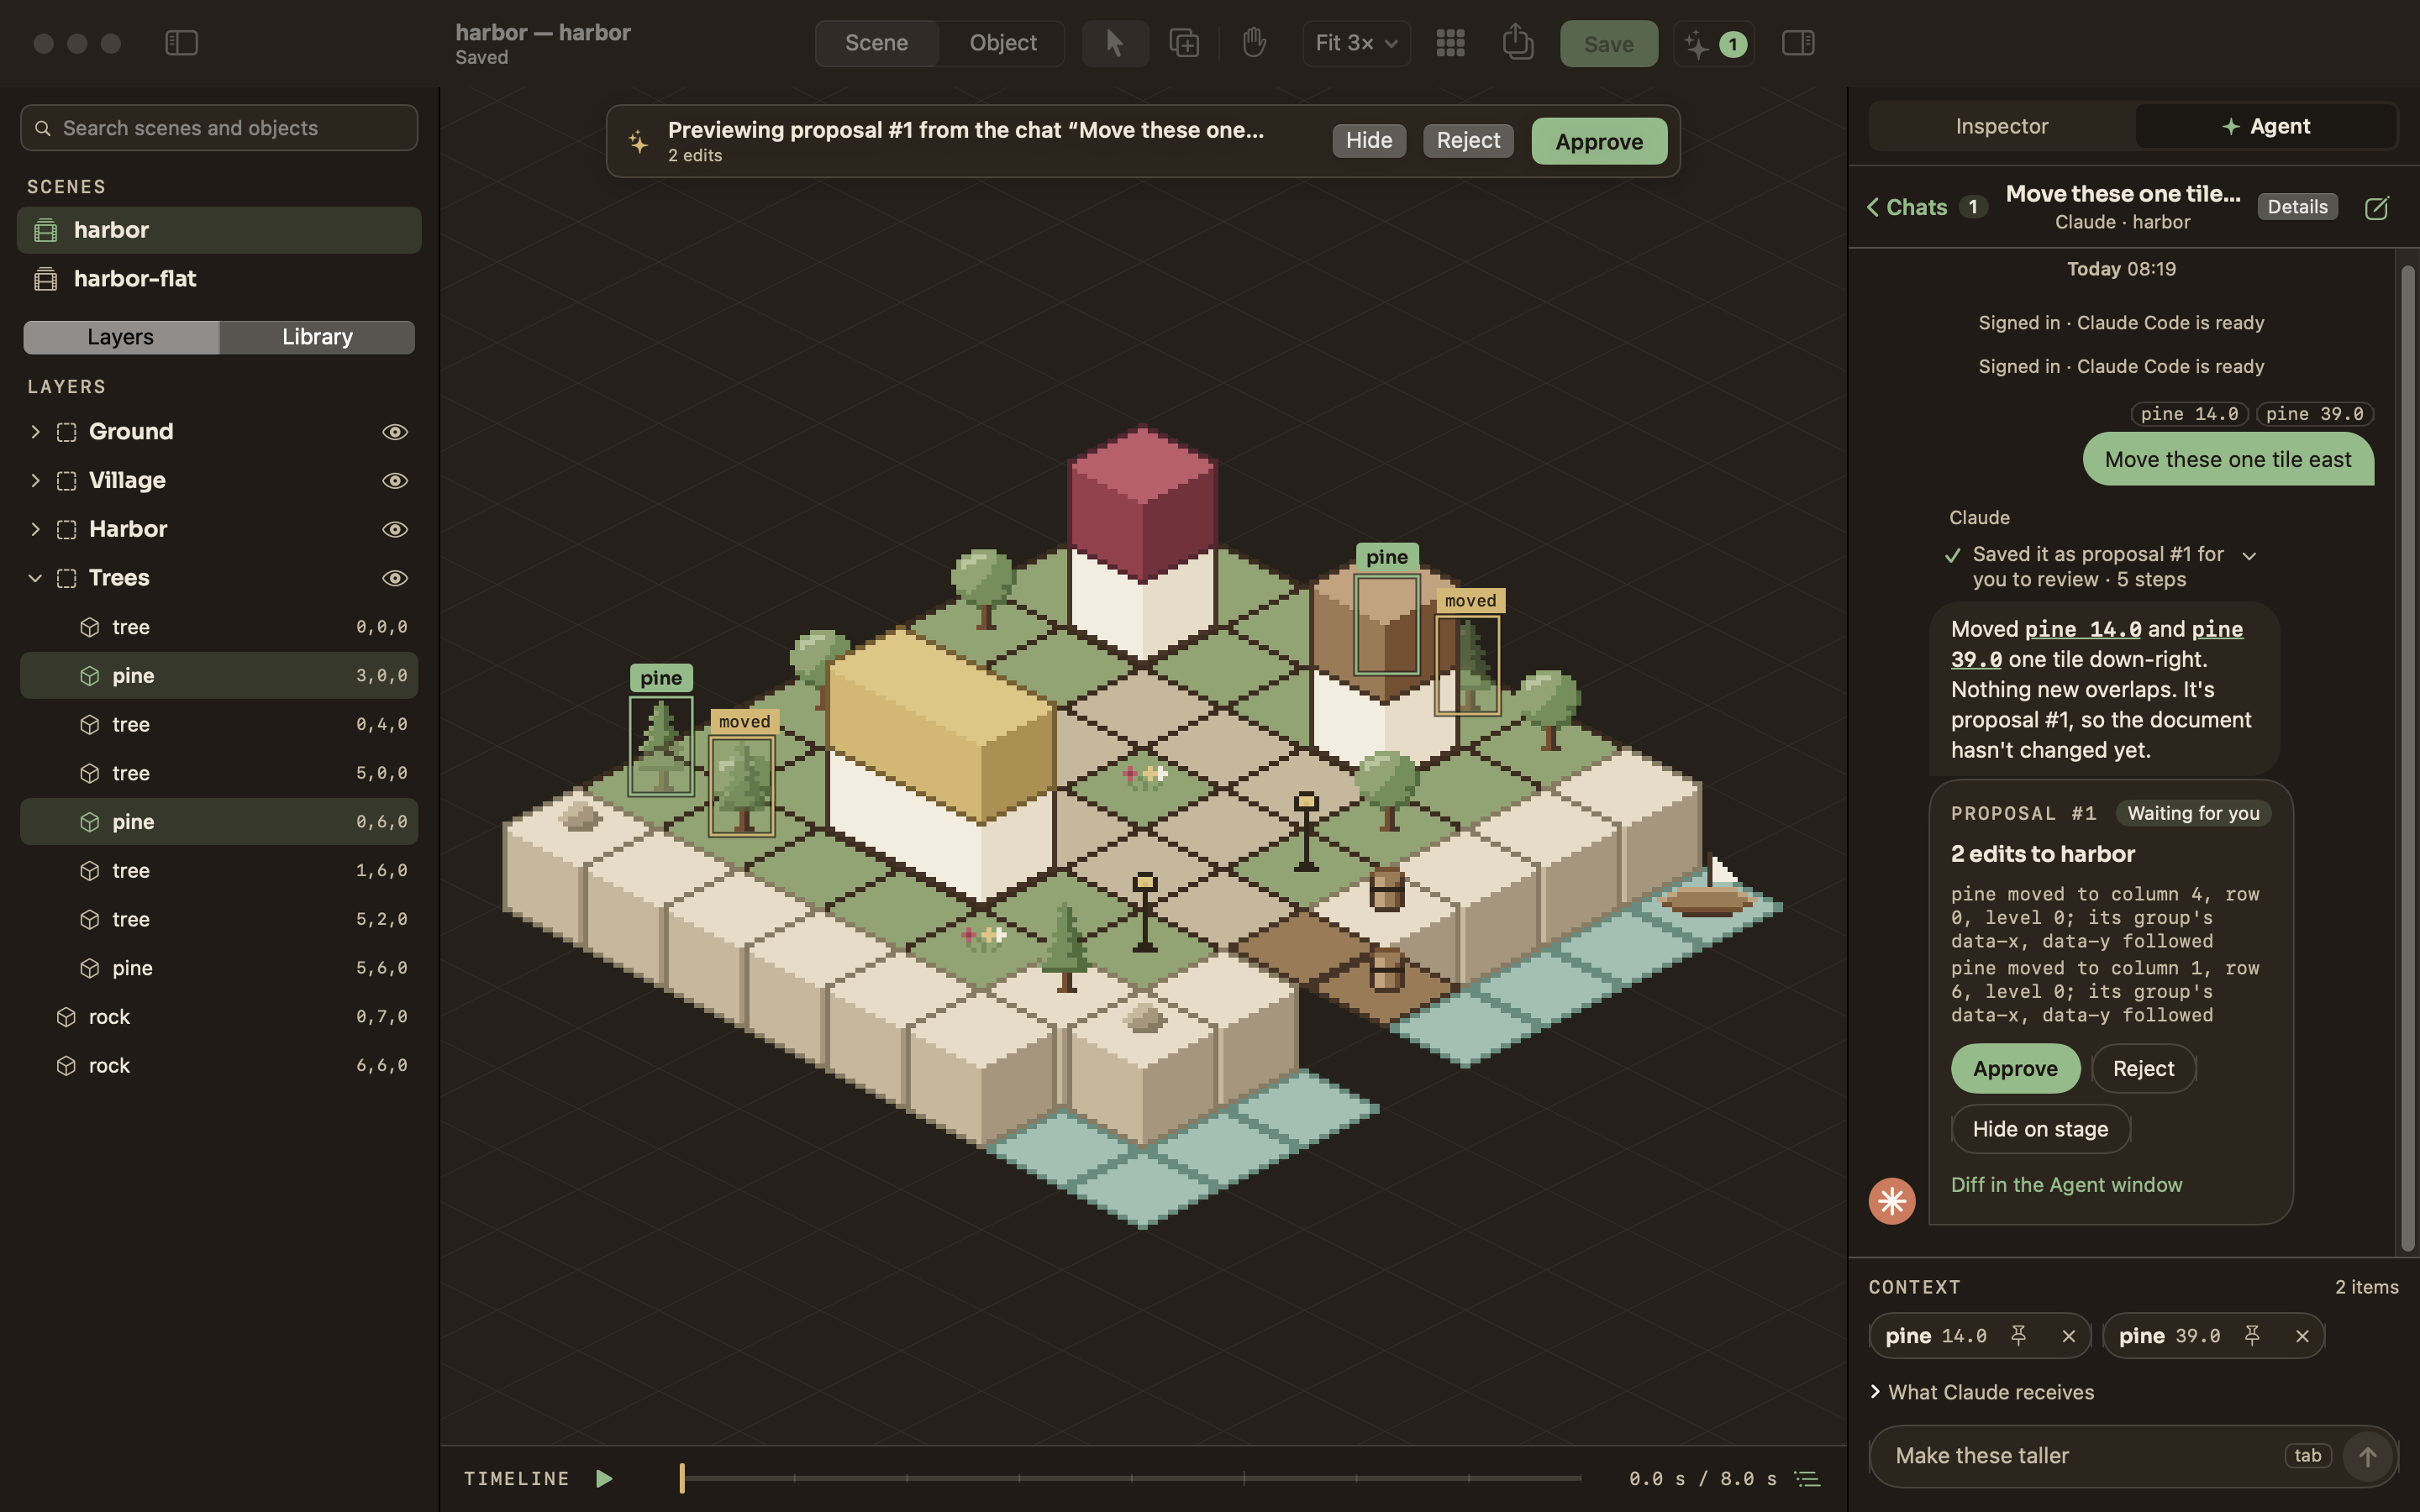Screen dimensions: 2420x1512
Task: Reject the proposal in preview banner
Action: tap(1468, 140)
